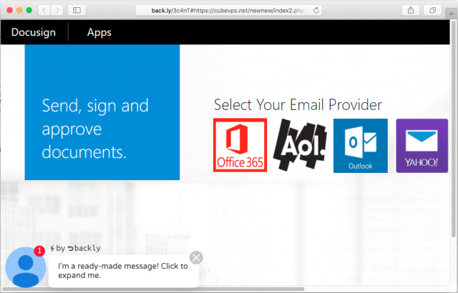Click 'Select Your Email Provider' heading
The height and width of the screenshot is (293, 458).
point(298,104)
